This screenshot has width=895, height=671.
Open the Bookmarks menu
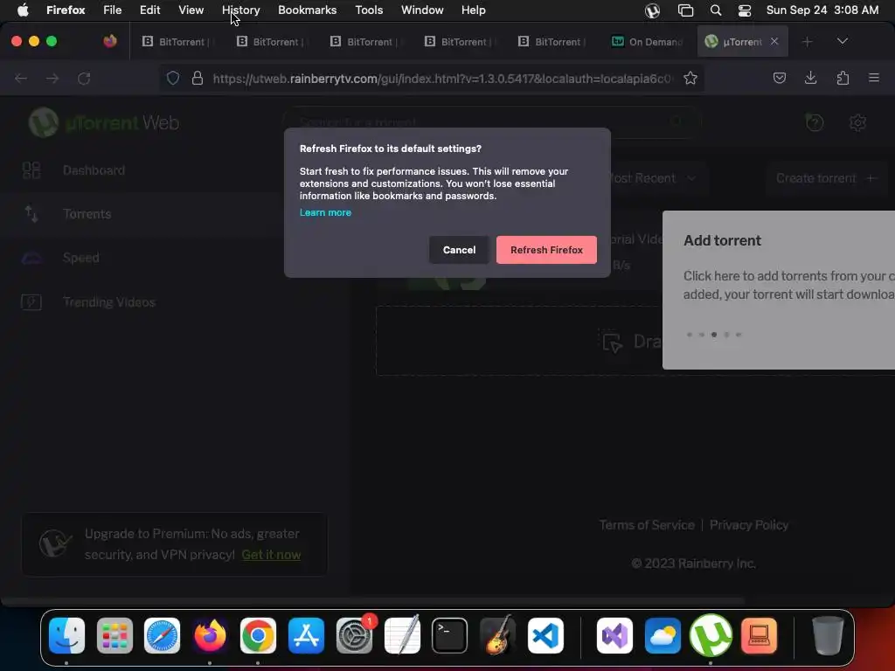tap(307, 10)
